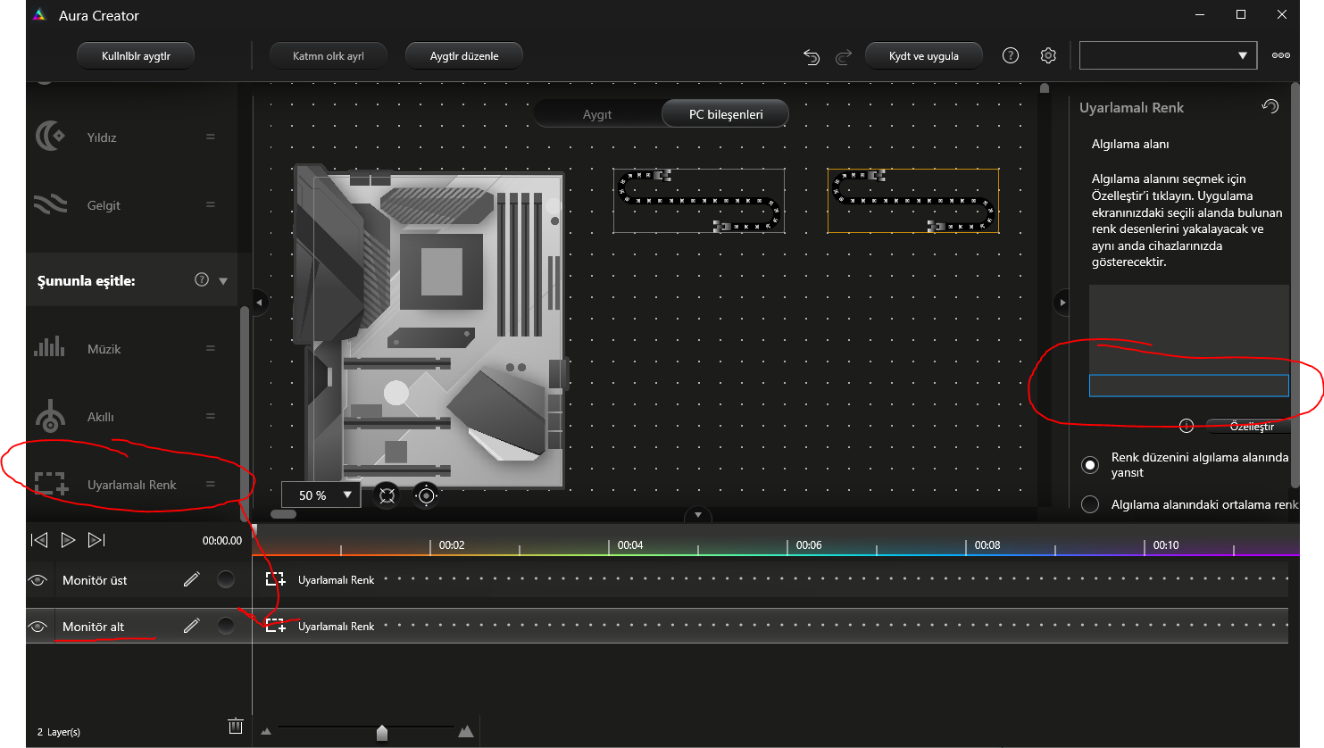The image size is (1324, 748).
Task: Select the Müzik effect icon
Action: 50,348
